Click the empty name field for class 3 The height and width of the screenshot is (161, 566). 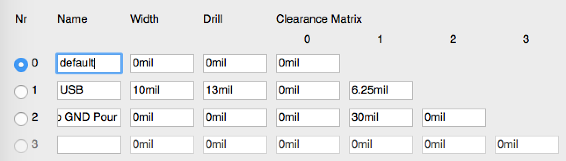[x=89, y=145]
